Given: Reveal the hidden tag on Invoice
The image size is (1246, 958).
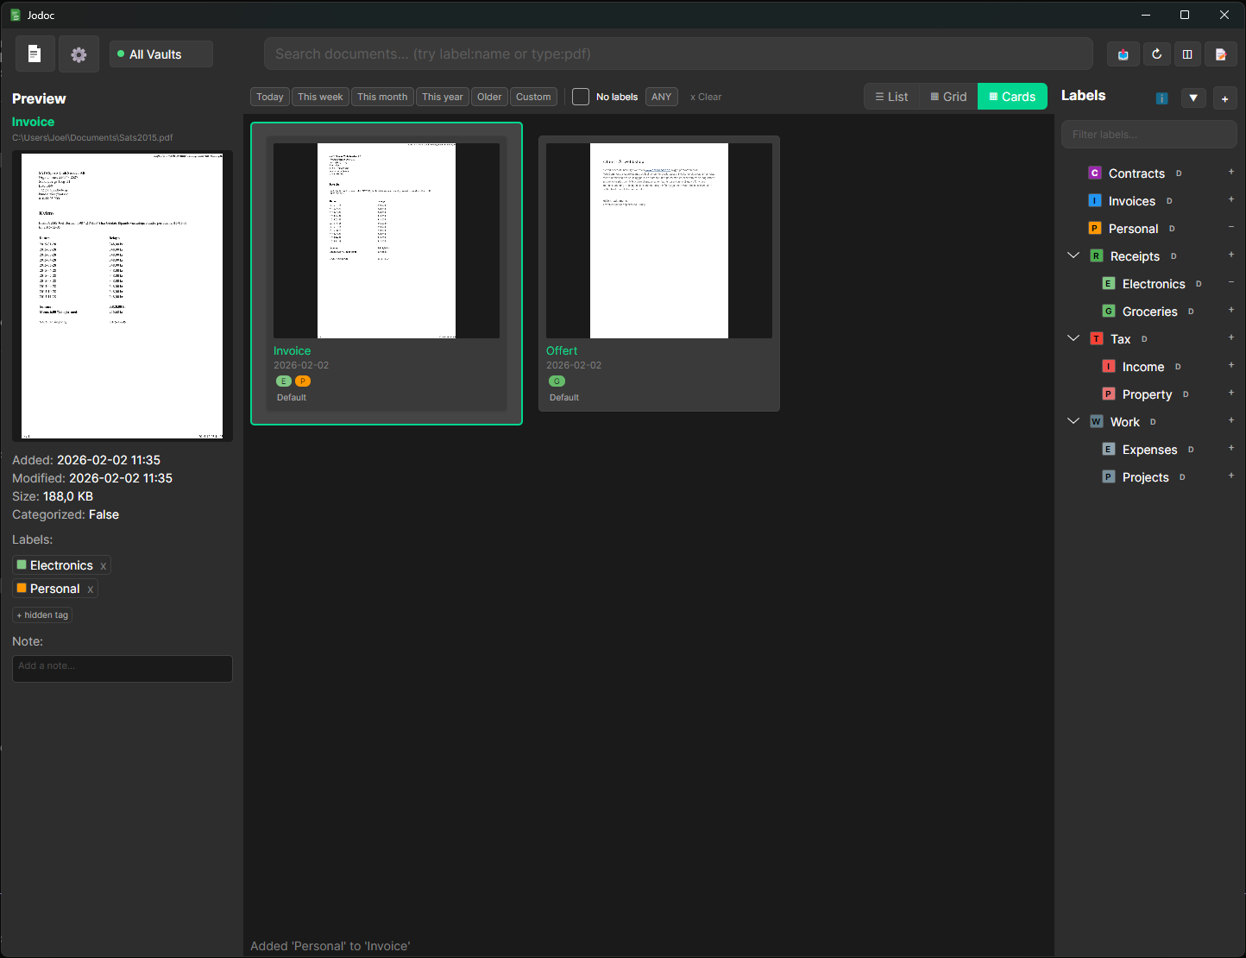Looking at the screenshot, I should 41,615.
